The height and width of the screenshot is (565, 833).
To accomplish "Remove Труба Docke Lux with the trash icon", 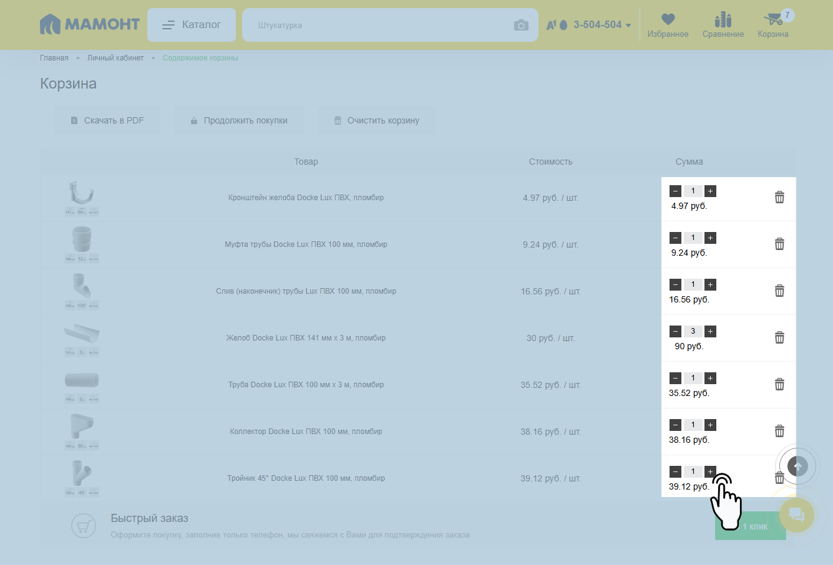I will click(x=779, y=385).
